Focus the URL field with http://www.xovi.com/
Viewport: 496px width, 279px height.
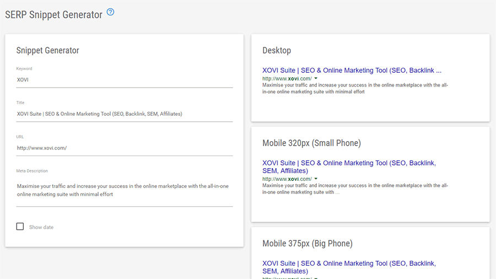click(x=125, y=148)
